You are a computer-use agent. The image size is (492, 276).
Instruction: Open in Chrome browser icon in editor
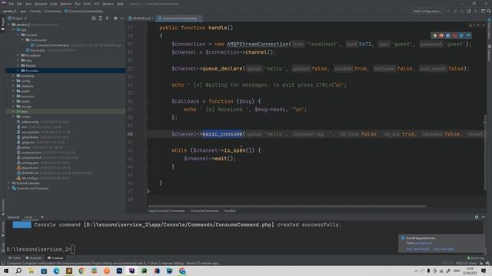(434, 35)
